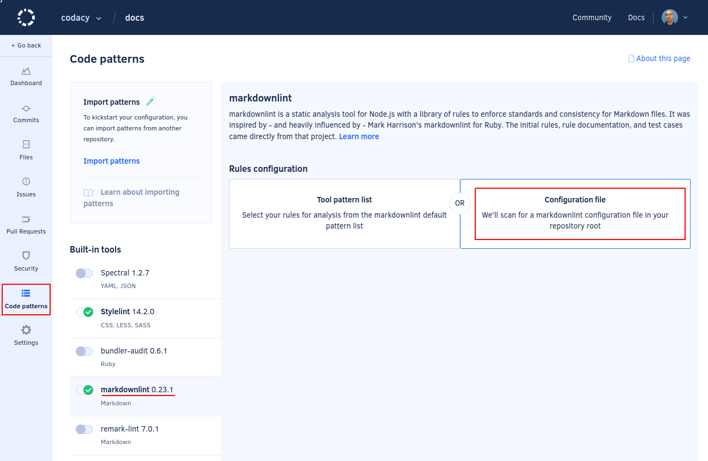Open the docs repository breadcrumb

point(135,17)
